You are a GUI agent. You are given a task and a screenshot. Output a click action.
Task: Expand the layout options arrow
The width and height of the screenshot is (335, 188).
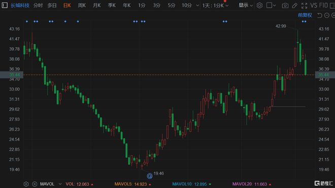point(275,6)
